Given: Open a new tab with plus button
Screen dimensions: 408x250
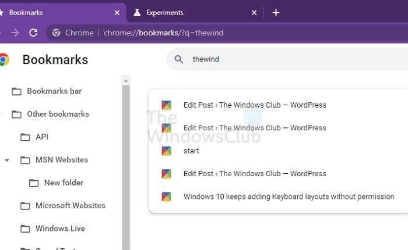Looking at the screenshot, I should (x=276, y=12).
